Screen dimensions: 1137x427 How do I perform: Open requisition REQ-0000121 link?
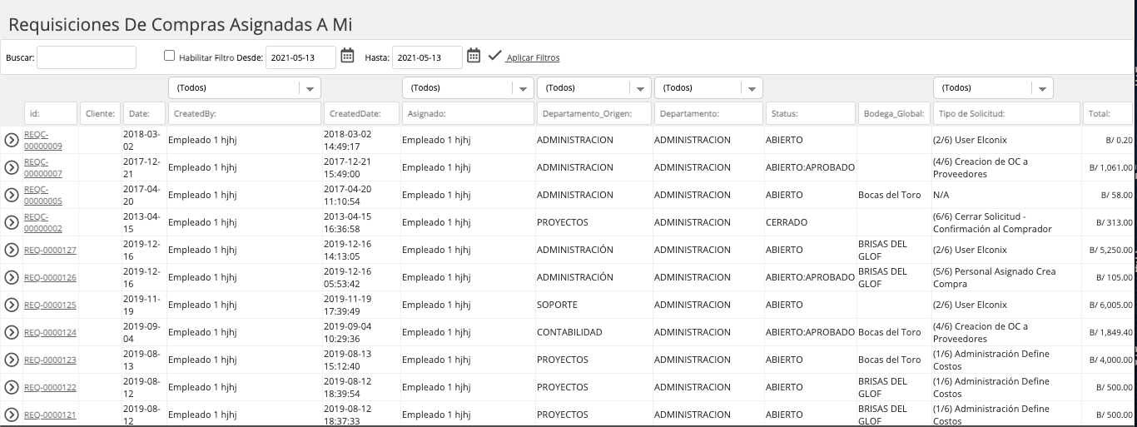click(50, 415)
